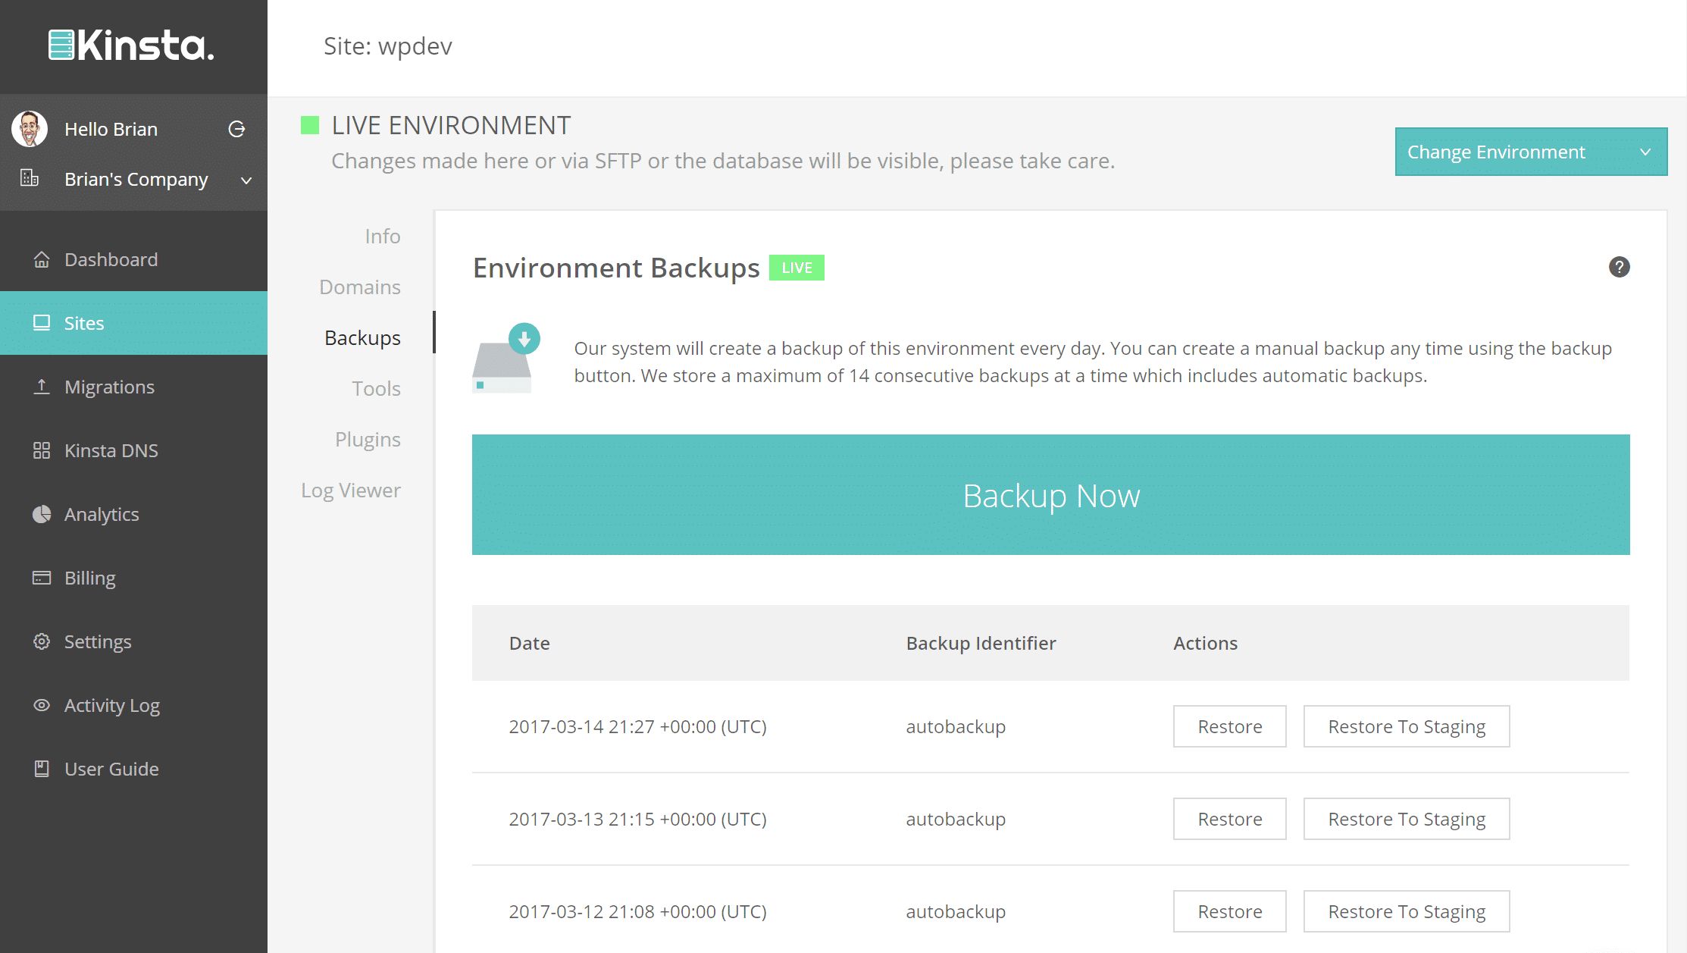Click the Actions column header
The width and height of the screenshot is (1687, 953).
[1205, 643]
